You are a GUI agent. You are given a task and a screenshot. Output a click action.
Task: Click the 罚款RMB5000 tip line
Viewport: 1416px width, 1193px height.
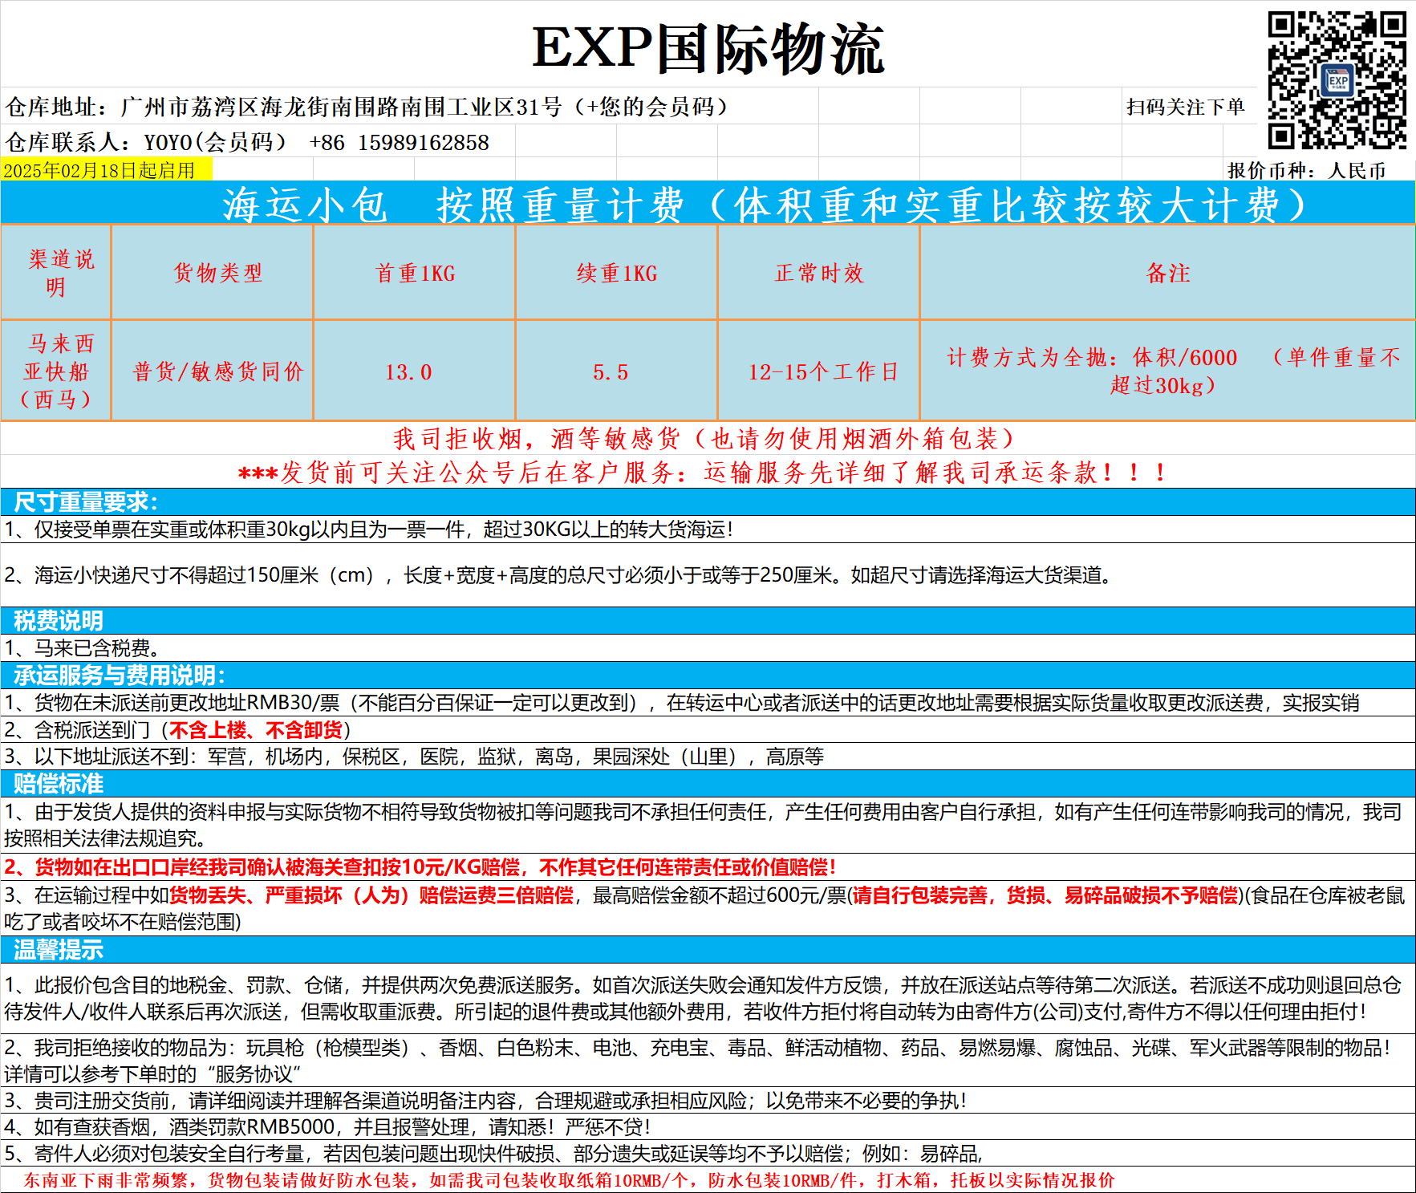click(x=708, y=1127)
